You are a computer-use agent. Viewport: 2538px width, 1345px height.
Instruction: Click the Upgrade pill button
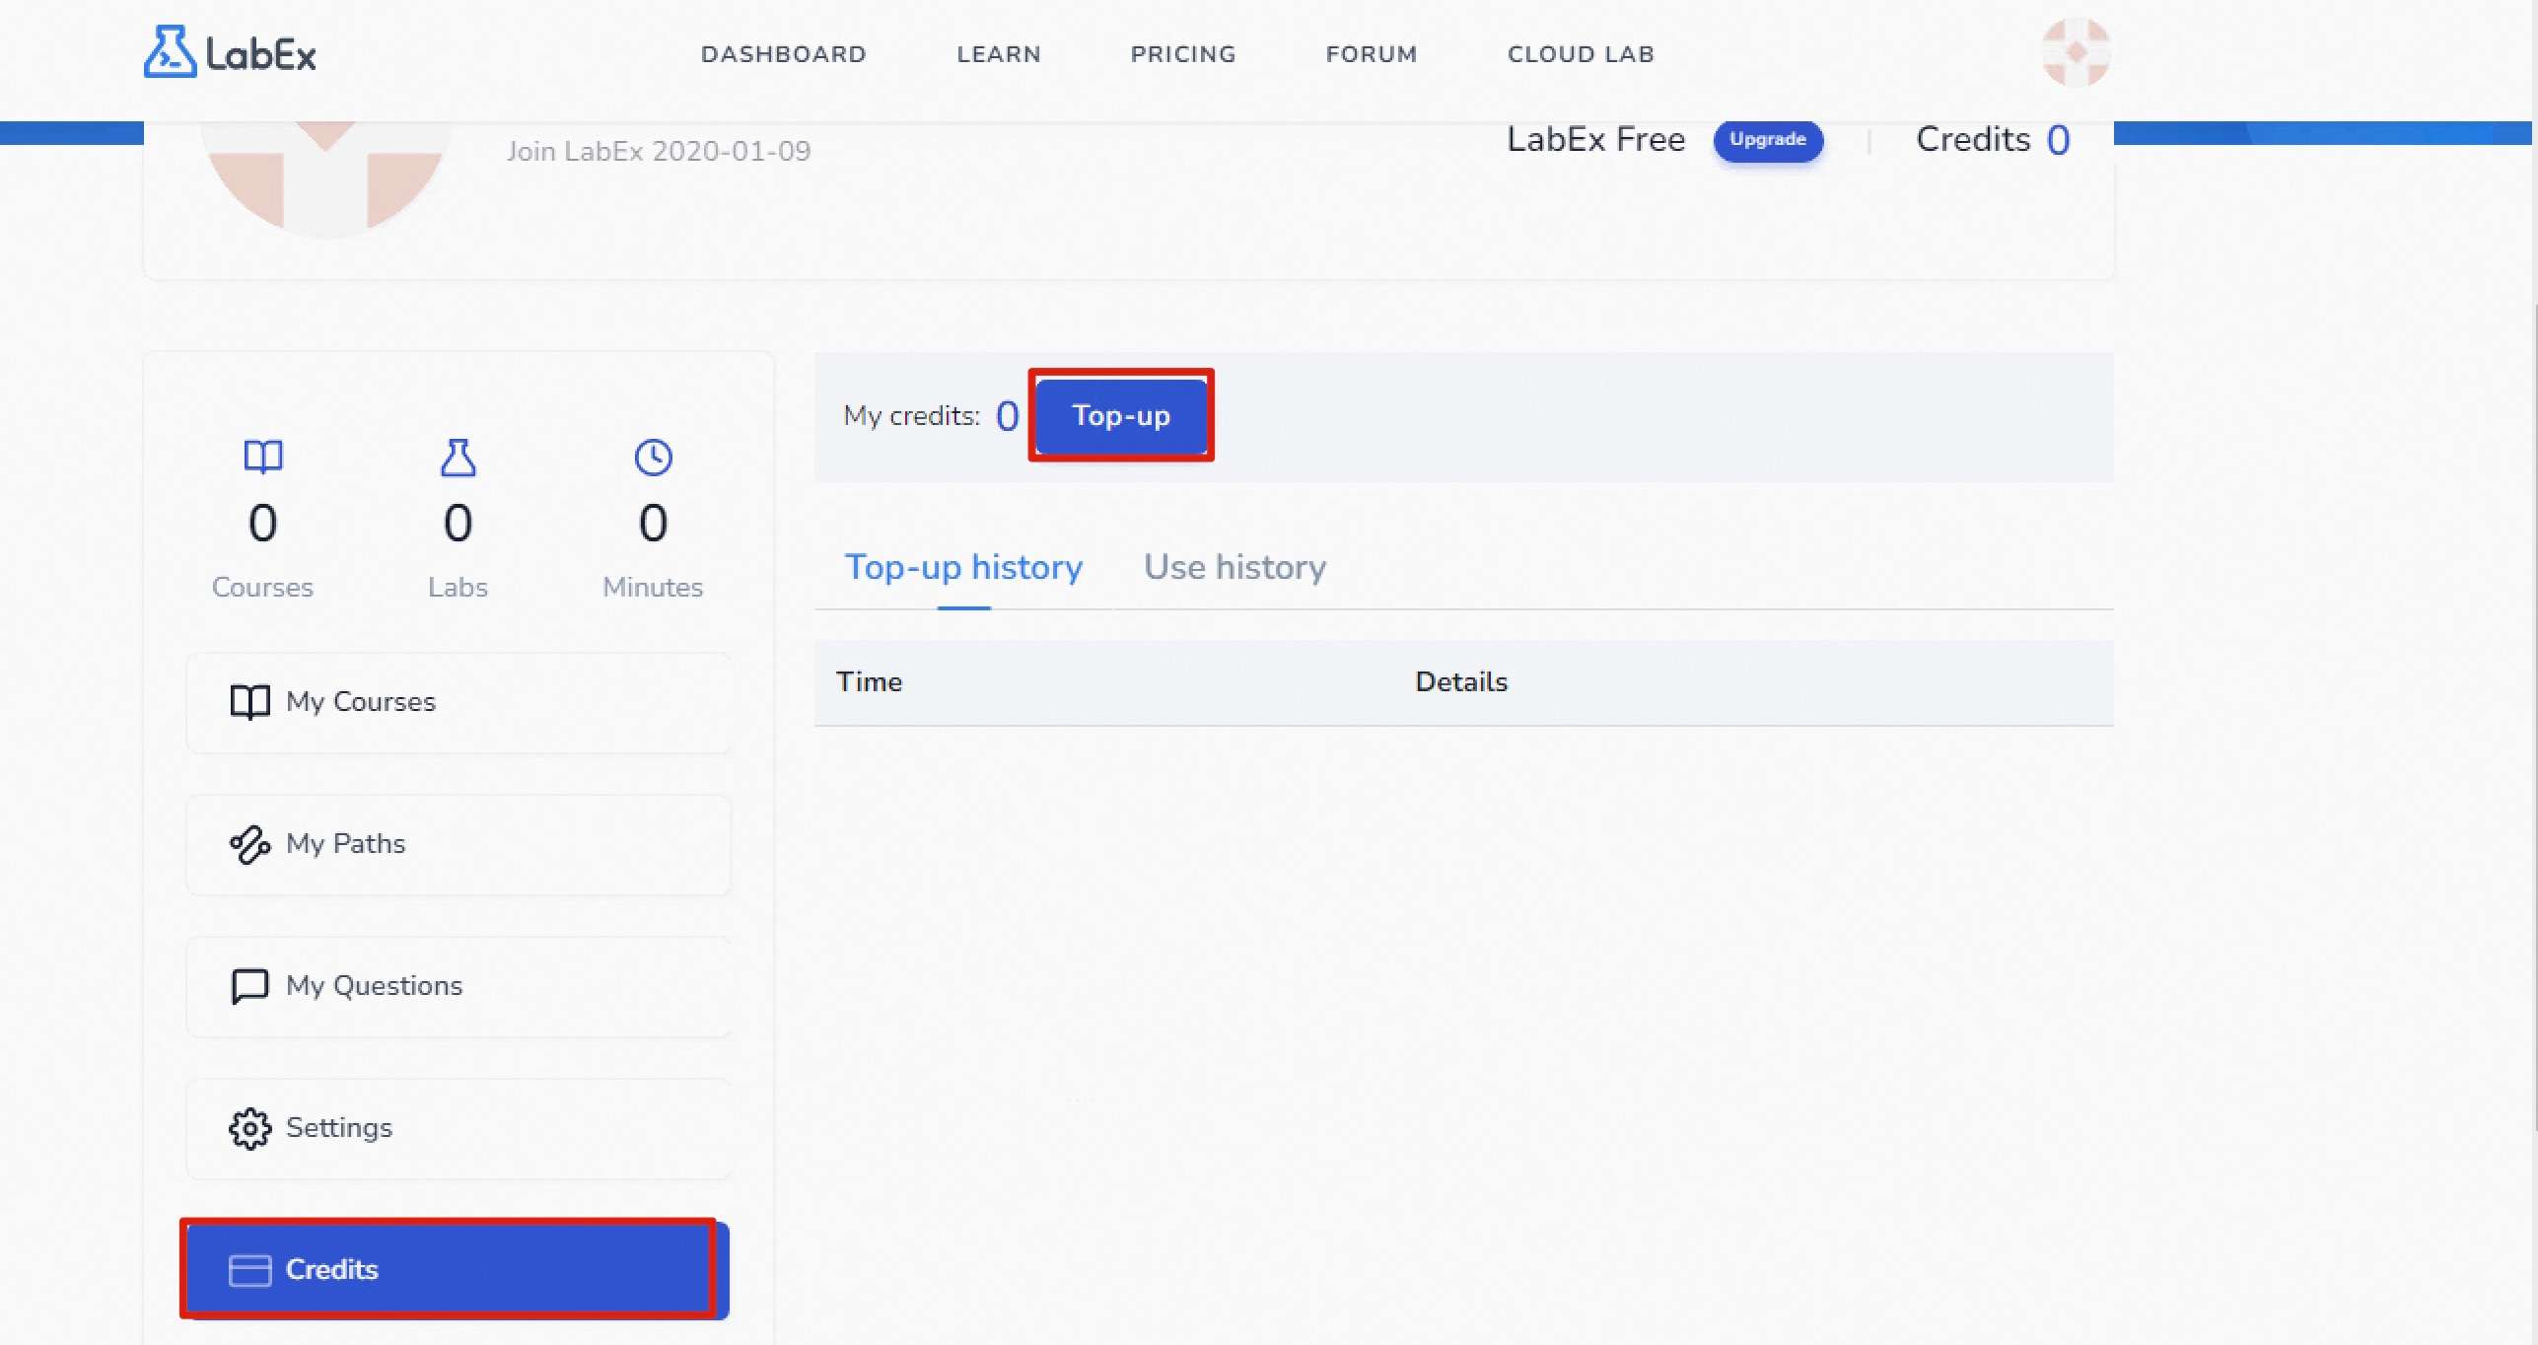[1767, 140]
